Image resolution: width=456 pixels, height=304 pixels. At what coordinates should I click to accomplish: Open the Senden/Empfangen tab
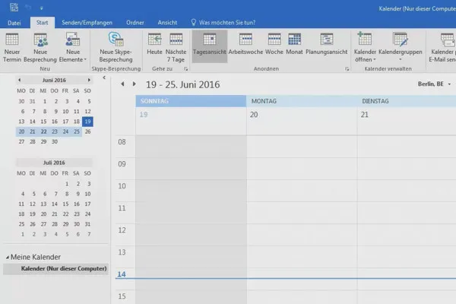87,23
